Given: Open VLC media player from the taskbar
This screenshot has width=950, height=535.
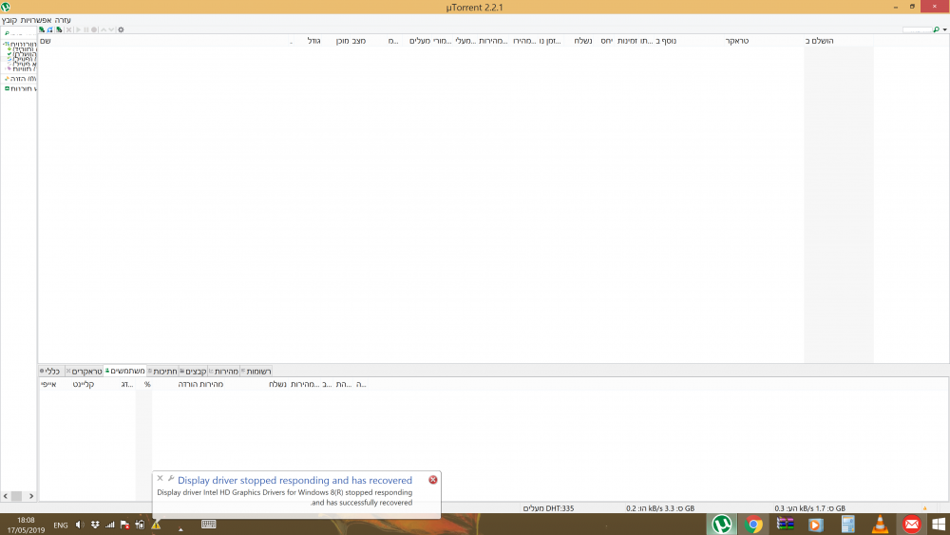Looking at the screenshot, I should (880, 525).
